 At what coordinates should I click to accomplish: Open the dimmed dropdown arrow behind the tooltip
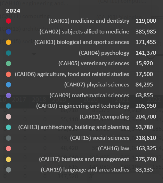coord(34,54)
